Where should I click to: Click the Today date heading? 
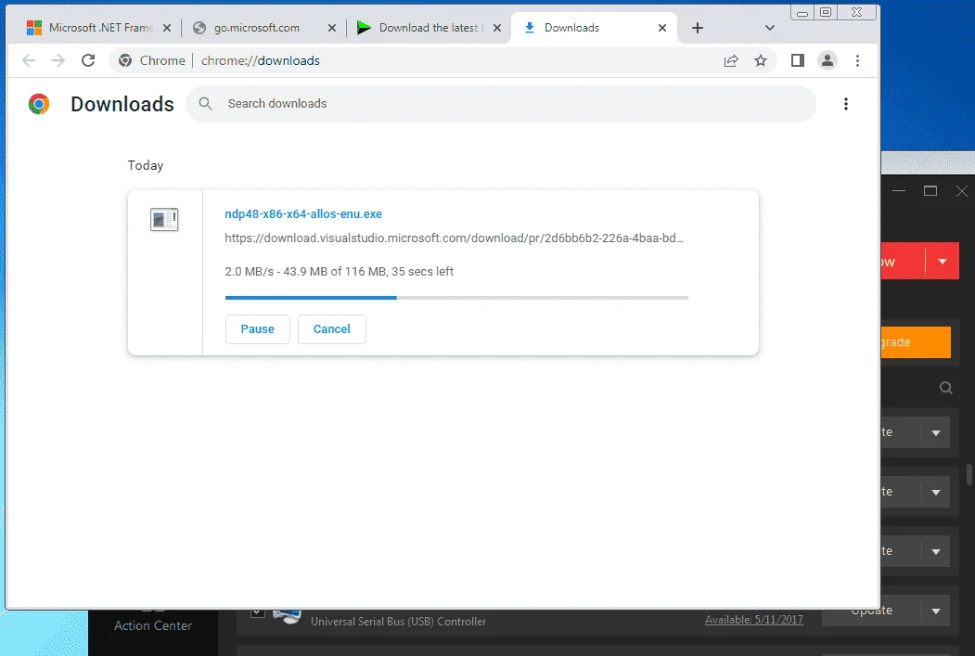pos(146,165)
